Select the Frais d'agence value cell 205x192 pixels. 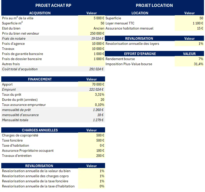pos(92,44)
